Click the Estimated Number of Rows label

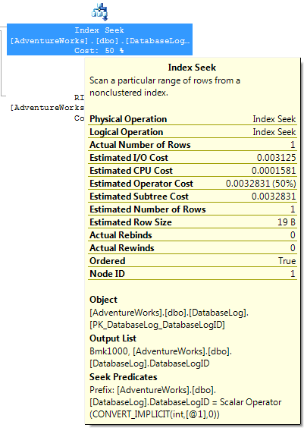[148, 209]
